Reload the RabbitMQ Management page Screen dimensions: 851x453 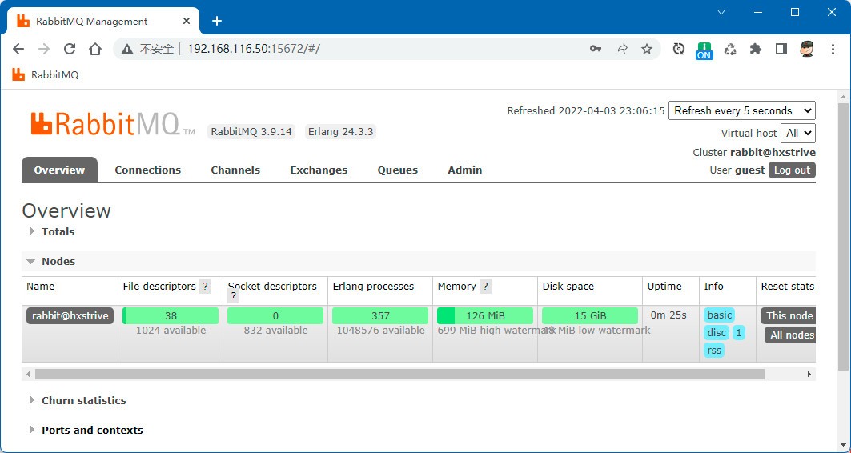pyautogui.click(x=70, y=50)
